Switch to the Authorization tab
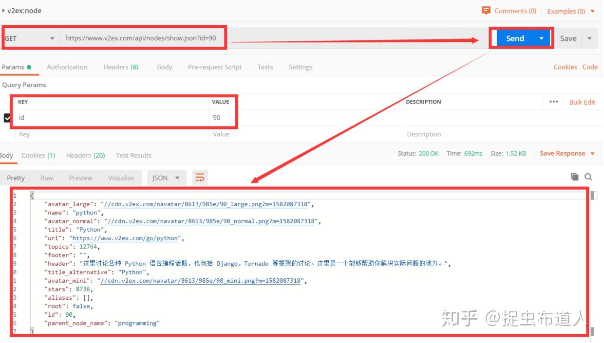The height and width of the screenshot is (343, 604). (67, 67)
